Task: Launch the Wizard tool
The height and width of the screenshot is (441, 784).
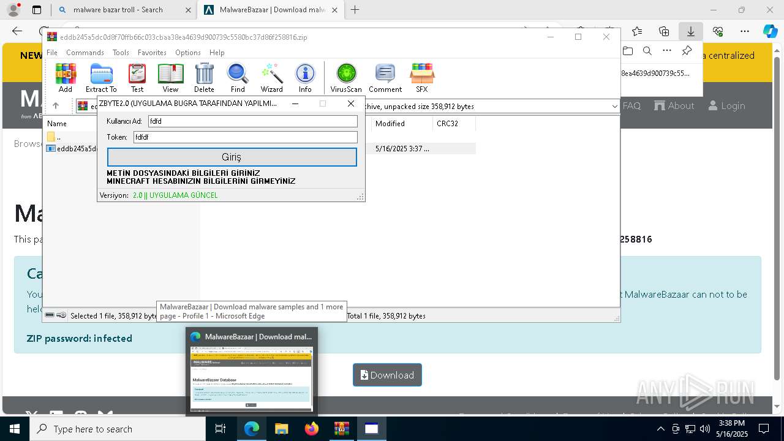Action: 271,78
